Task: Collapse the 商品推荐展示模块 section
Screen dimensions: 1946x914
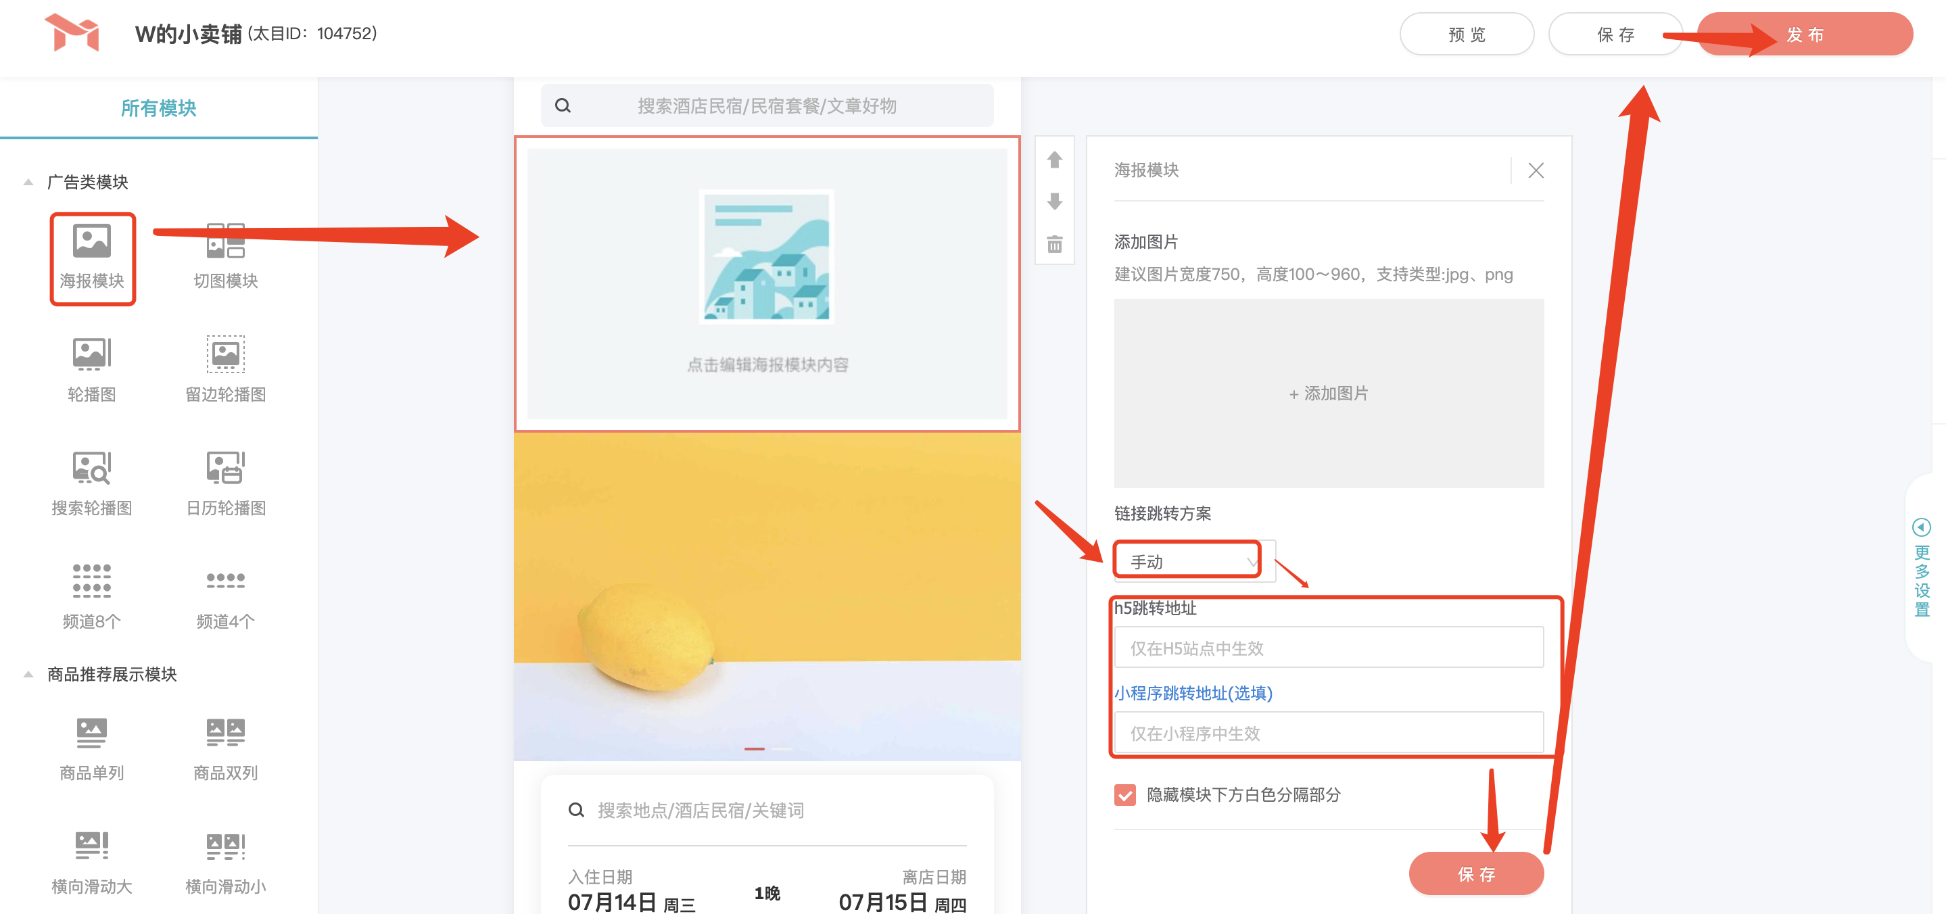Action: [x=28, y=674]
